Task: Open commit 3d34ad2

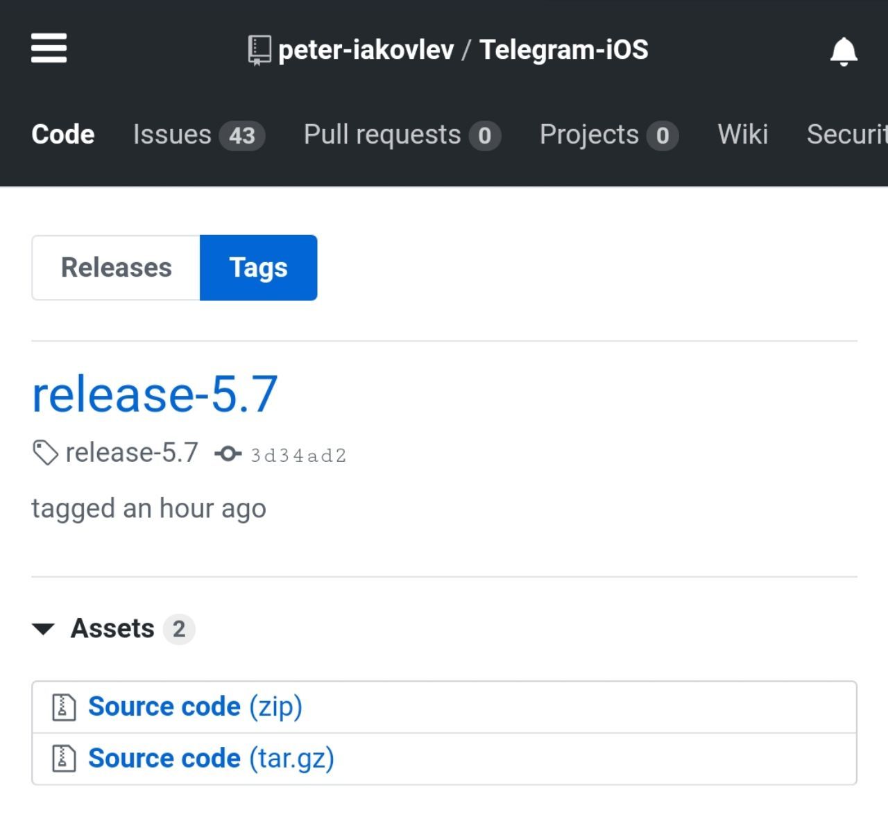Action: pyautogui.click(x=298, y=456)
